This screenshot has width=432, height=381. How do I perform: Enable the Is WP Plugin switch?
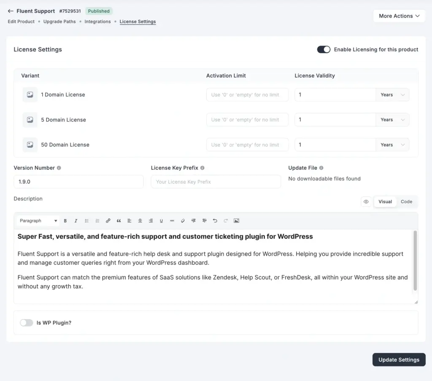[27, 323]
